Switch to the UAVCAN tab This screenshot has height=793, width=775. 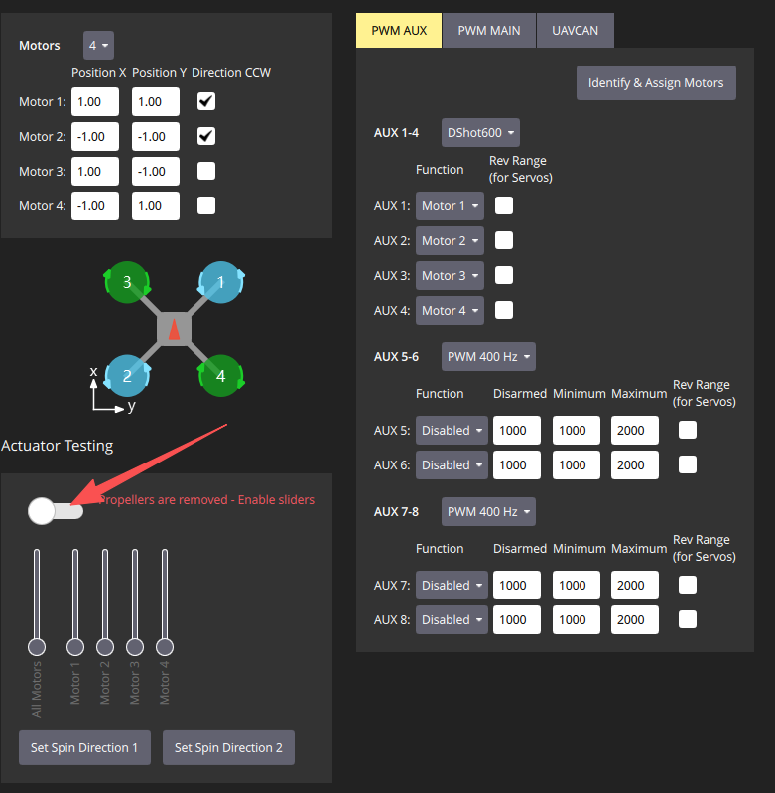(x=576, y=31)
